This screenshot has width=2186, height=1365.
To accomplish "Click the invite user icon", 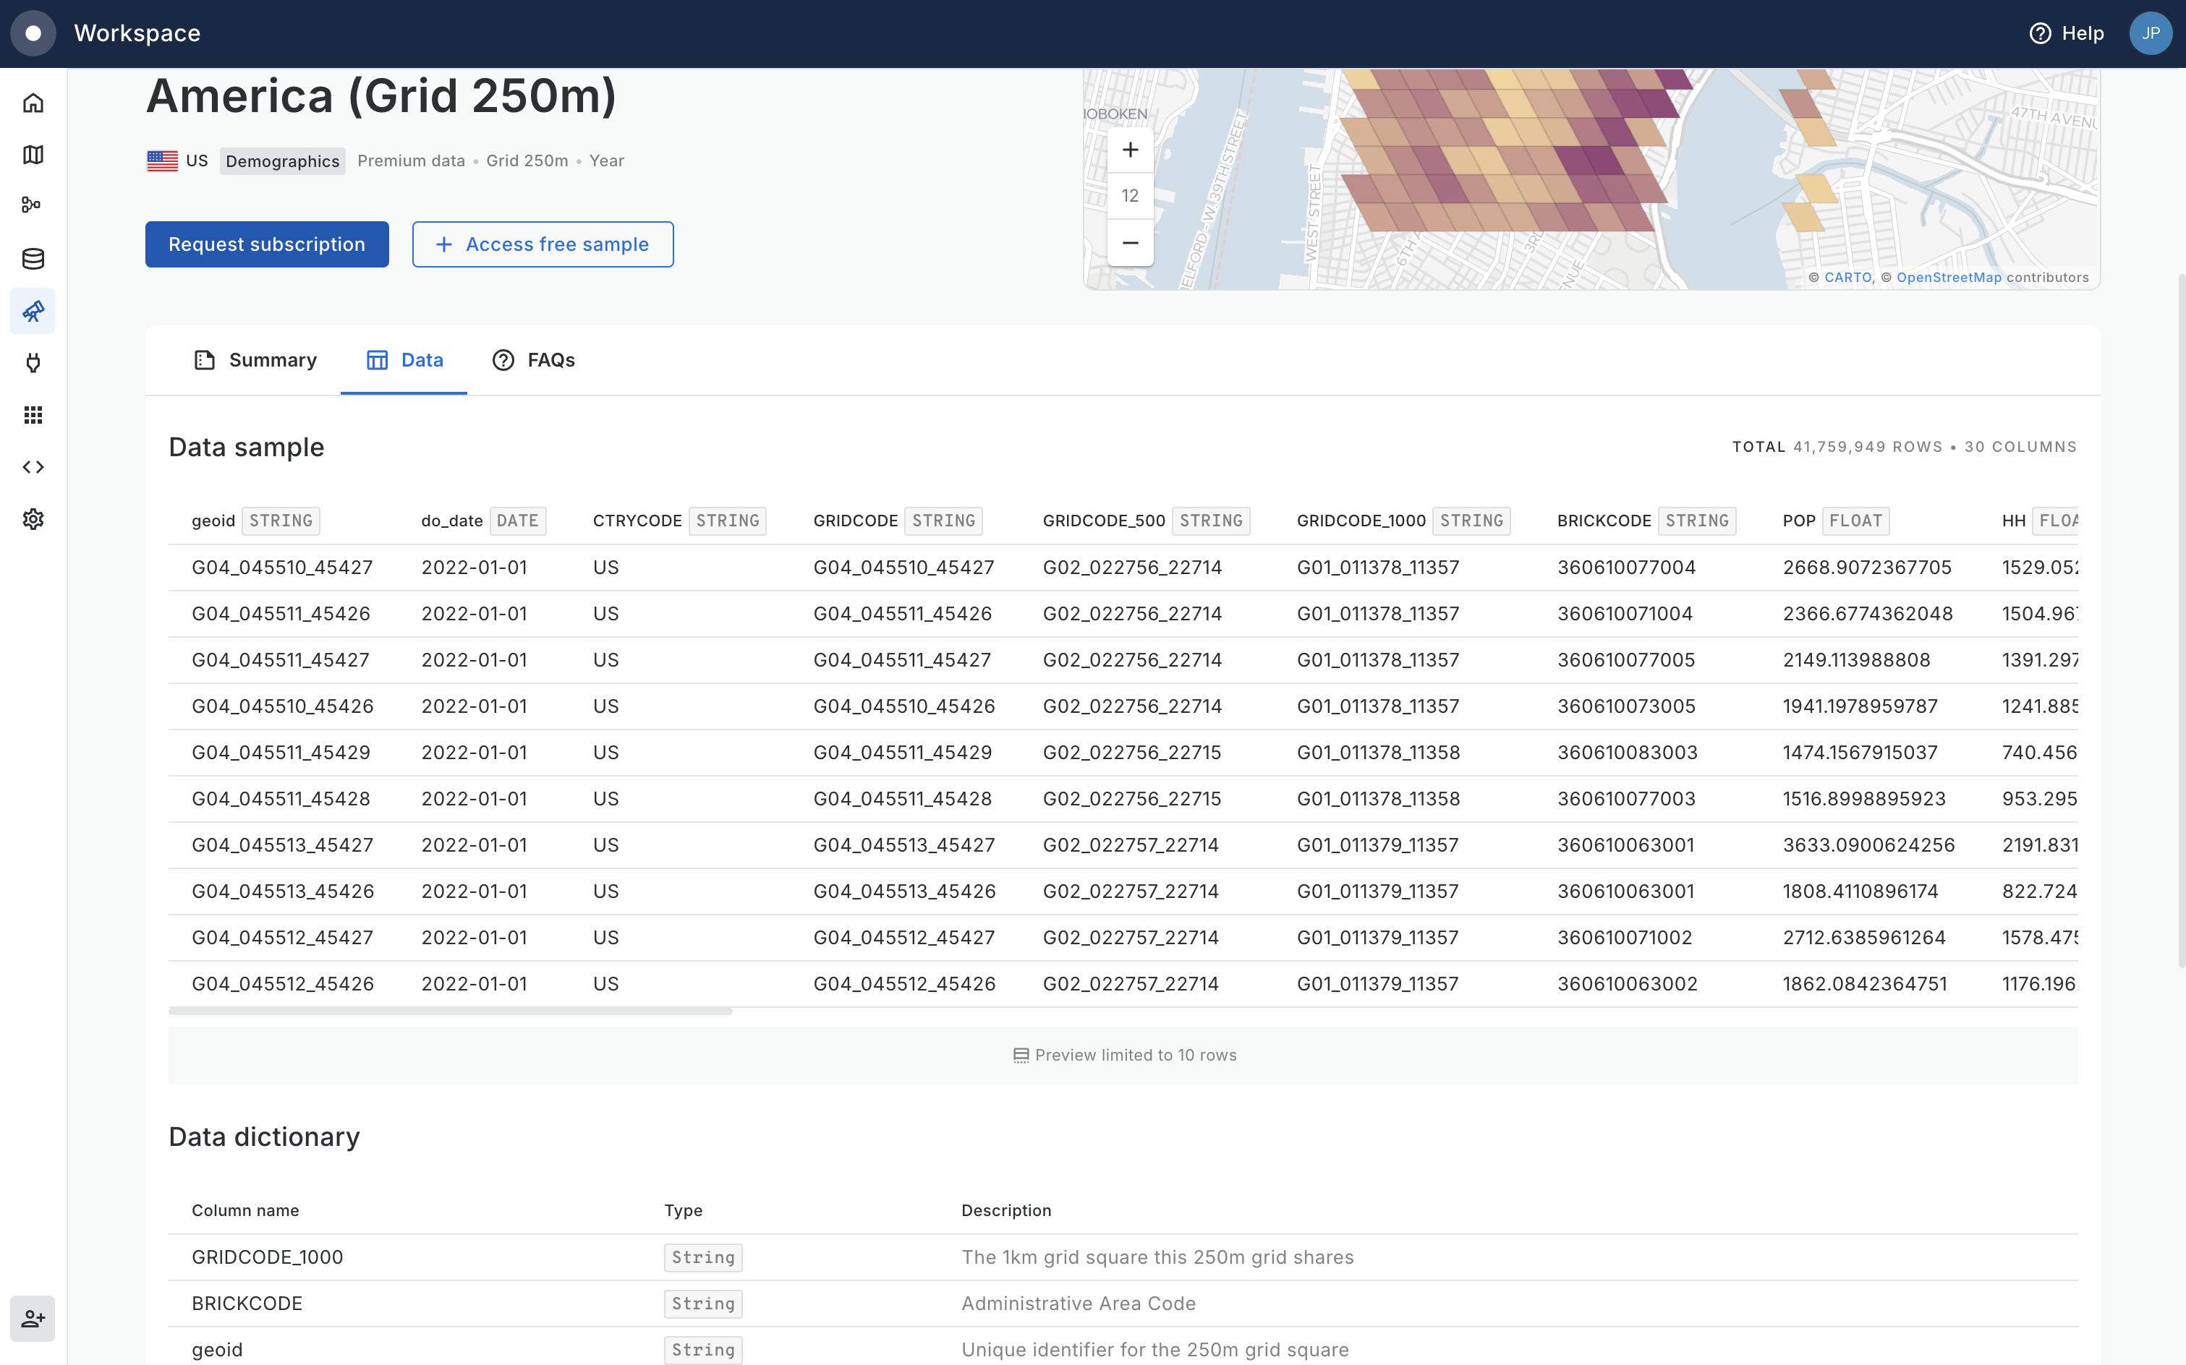I will (x=33, y=1319).
